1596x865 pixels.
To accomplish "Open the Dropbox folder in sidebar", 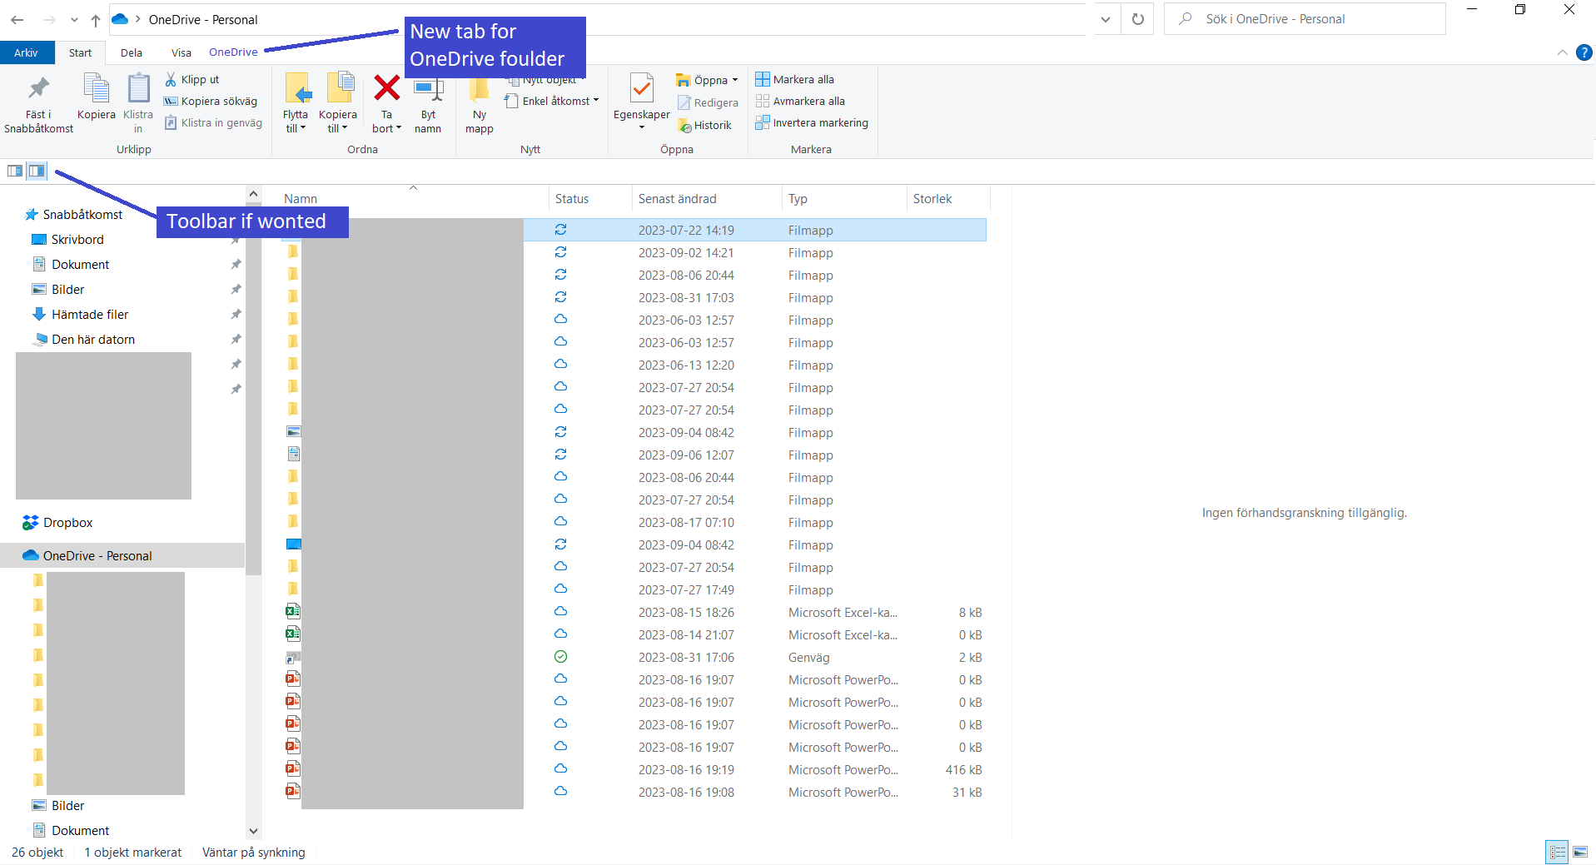I will [x=67, y=522].
